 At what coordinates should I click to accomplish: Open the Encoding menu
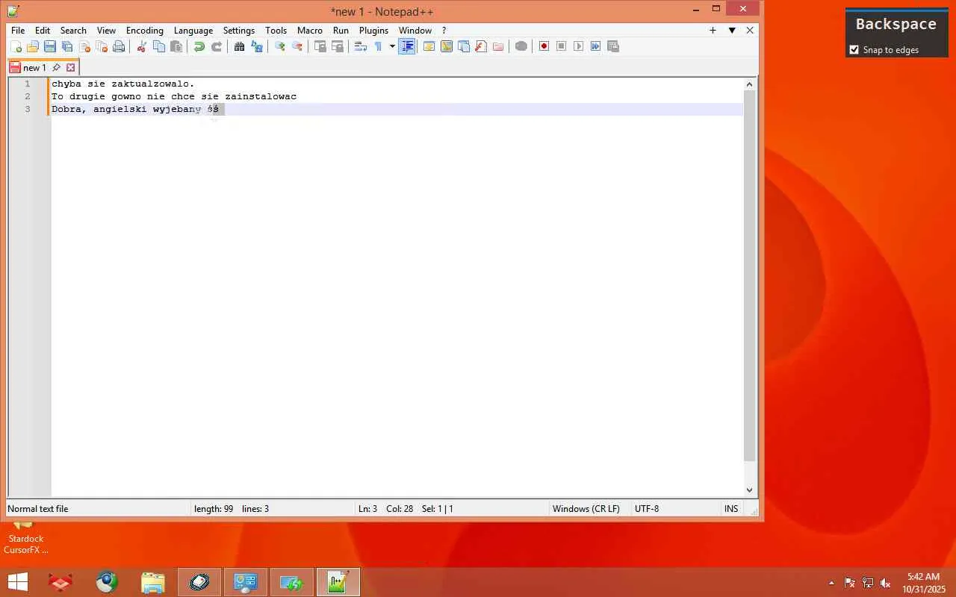tap(145, 31)
